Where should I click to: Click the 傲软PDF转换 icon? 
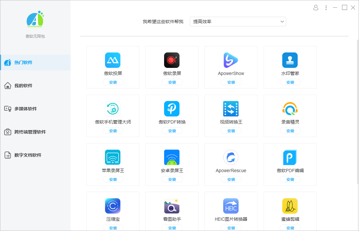point(172,109)
